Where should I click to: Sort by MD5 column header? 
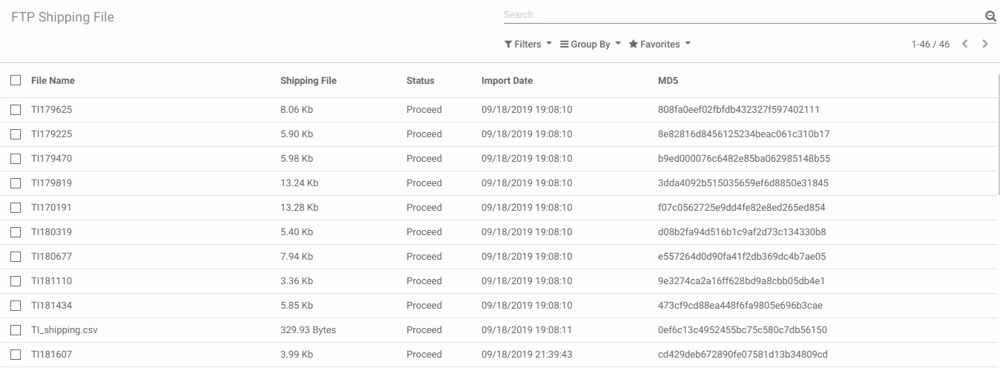[x=668, y=81]
